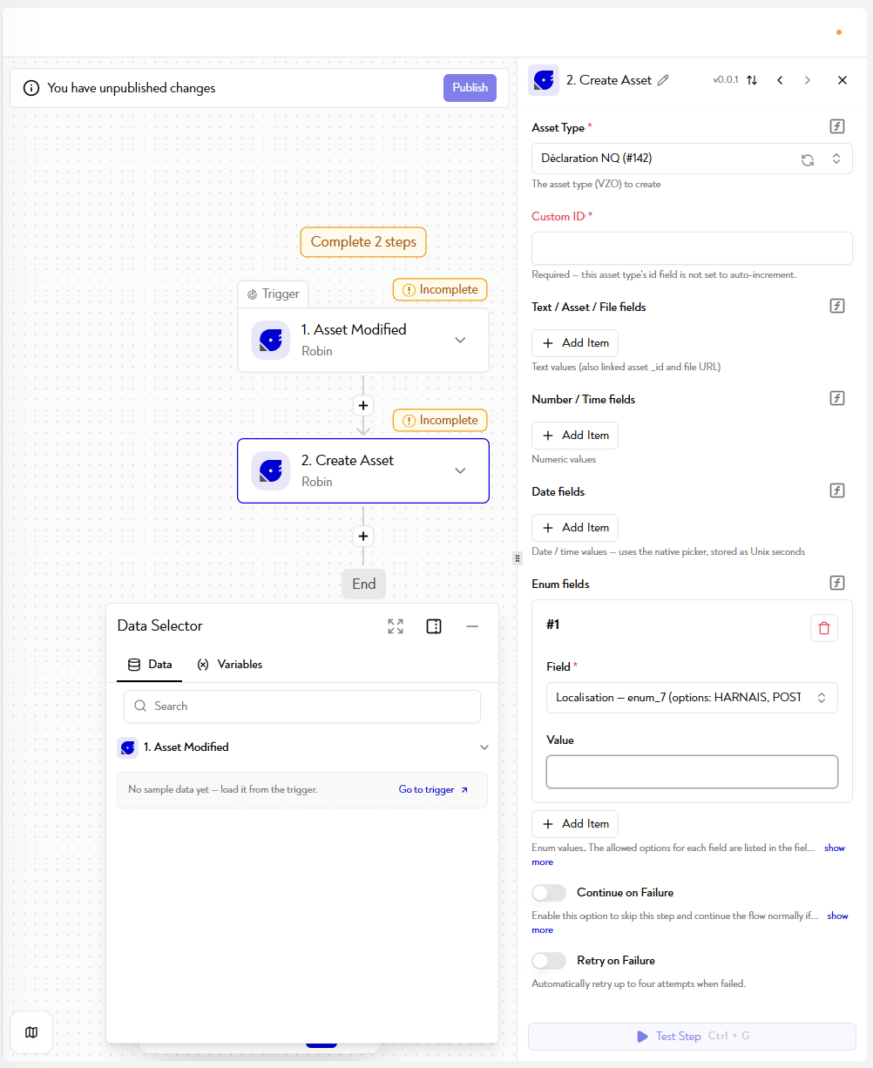This screenshot has height=1068, width=873.
Task: Toggle dynamic value for Enum fields
Action: click(837, 584)
